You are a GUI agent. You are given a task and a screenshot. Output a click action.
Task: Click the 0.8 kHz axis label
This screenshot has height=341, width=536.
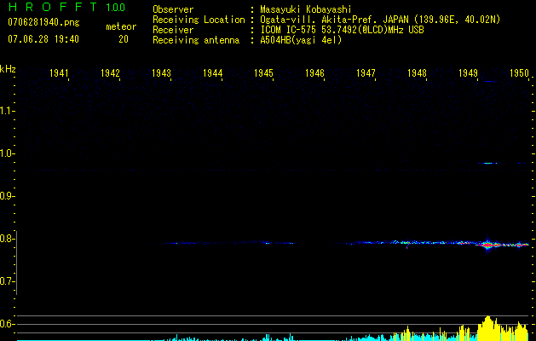(7, 239)
